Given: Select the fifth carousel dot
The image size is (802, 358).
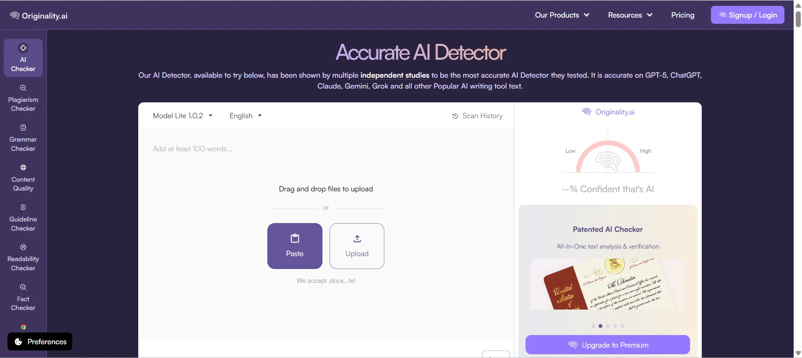Looking at the screenshot, I should [x=622, y=326].
